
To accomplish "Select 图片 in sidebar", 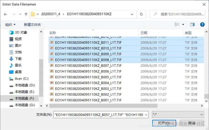I will pos(15,45).
